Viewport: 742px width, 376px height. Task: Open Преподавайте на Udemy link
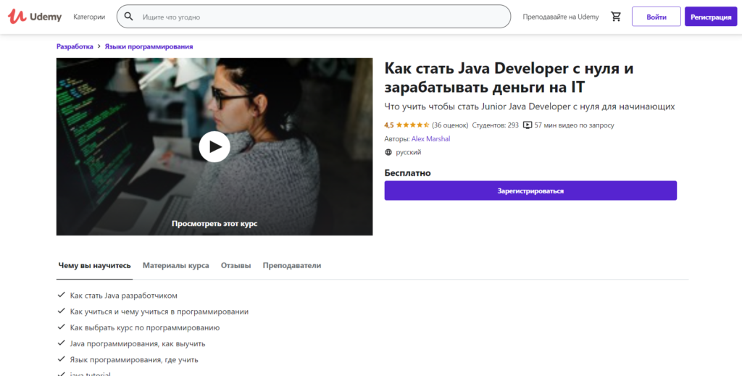point(561,17)
